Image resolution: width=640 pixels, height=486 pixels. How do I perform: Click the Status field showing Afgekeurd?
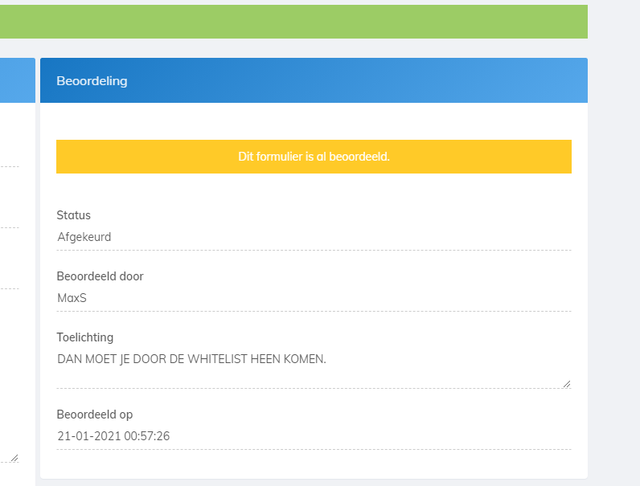pos(314,238)
